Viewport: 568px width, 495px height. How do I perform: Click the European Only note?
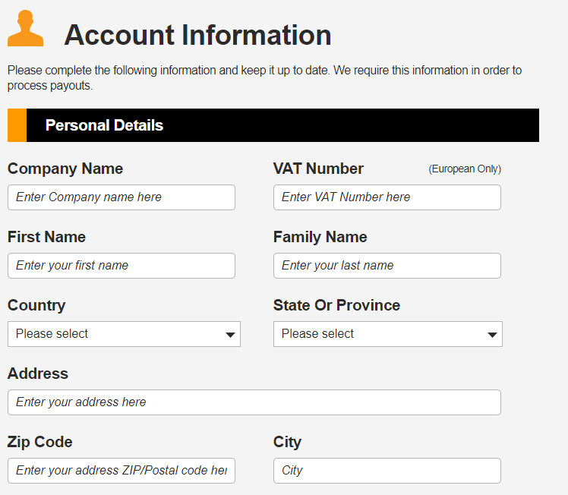(x=465, y=169)
